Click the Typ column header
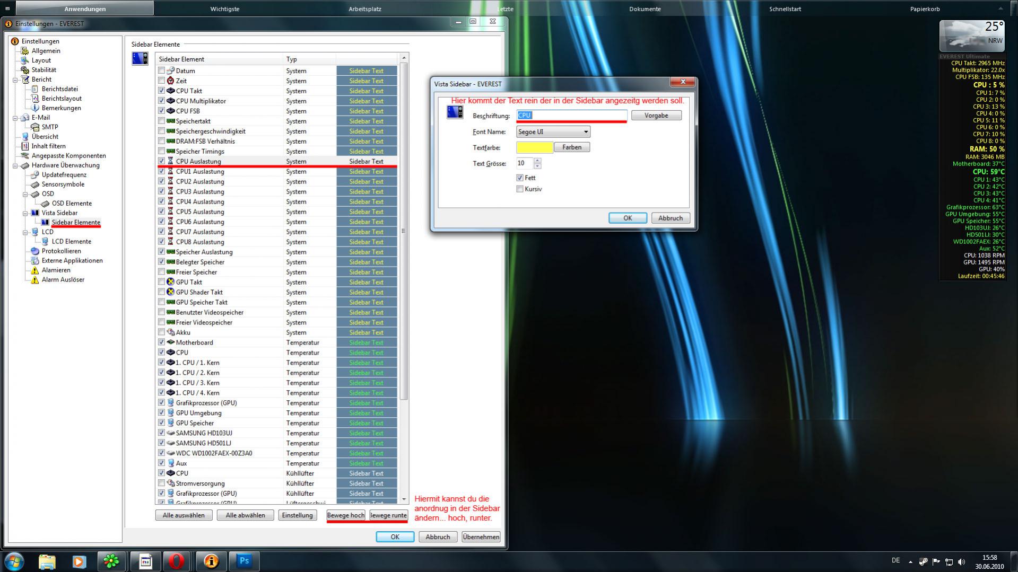Screen dimensions: 1018x572 click(x=309, y=59)
